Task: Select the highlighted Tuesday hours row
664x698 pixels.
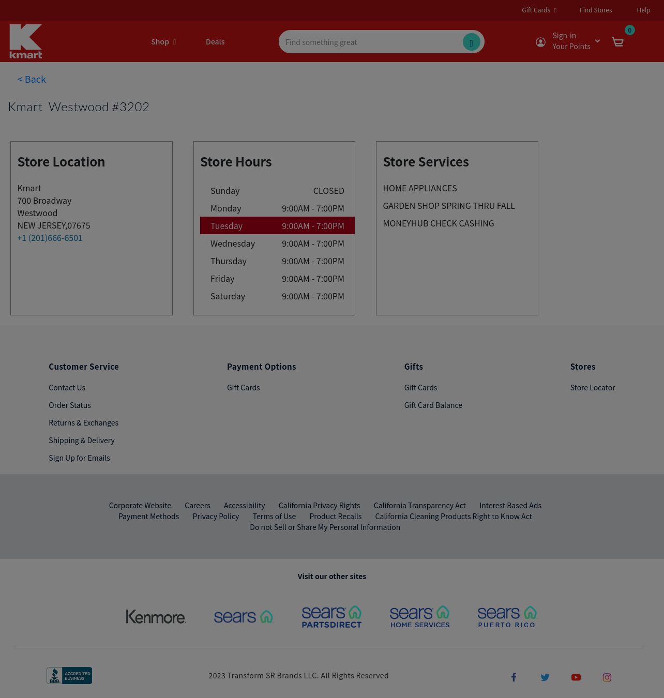Action: point(277,225)
